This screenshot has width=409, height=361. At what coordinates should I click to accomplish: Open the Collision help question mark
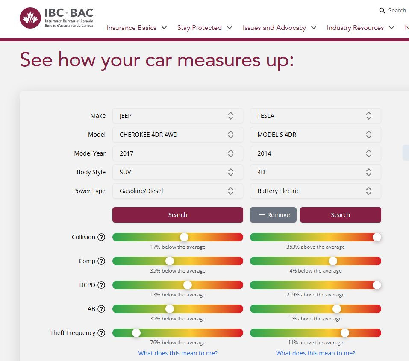(x=101, y=237)
